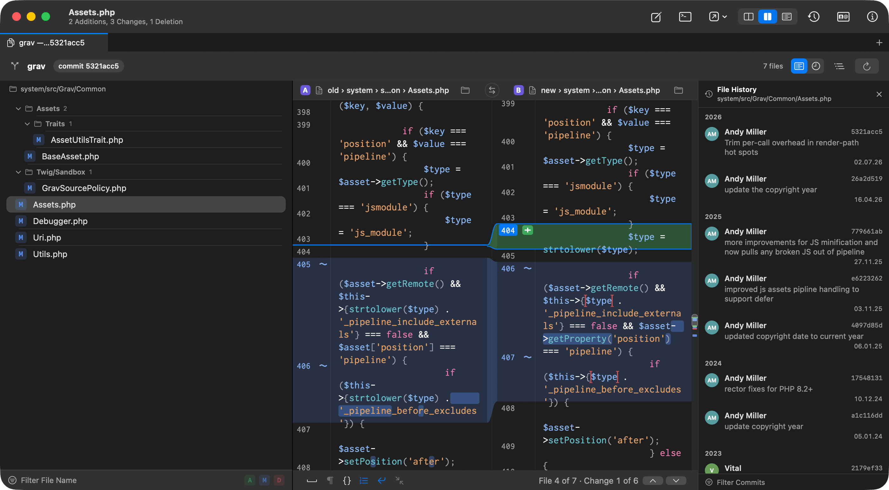Select BaseAsset.php file
This screenshot has width=889, height=490.
[x=70, y=156]
